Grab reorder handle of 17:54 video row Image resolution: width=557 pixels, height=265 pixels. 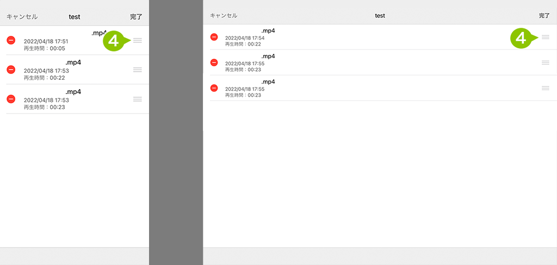point(546,37)
